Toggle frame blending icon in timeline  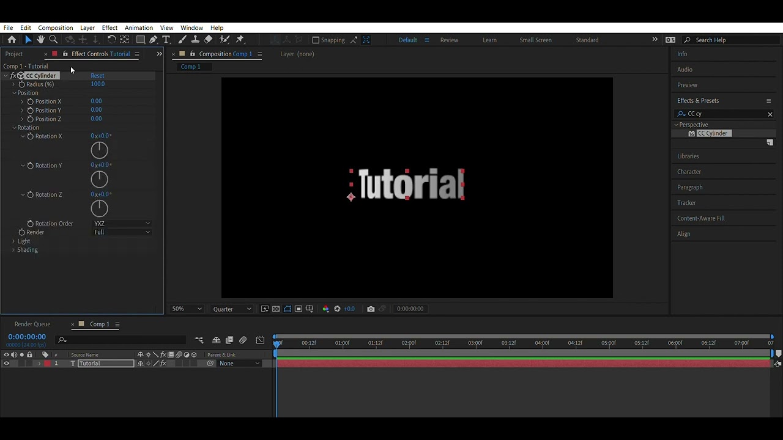pos(229,340)
